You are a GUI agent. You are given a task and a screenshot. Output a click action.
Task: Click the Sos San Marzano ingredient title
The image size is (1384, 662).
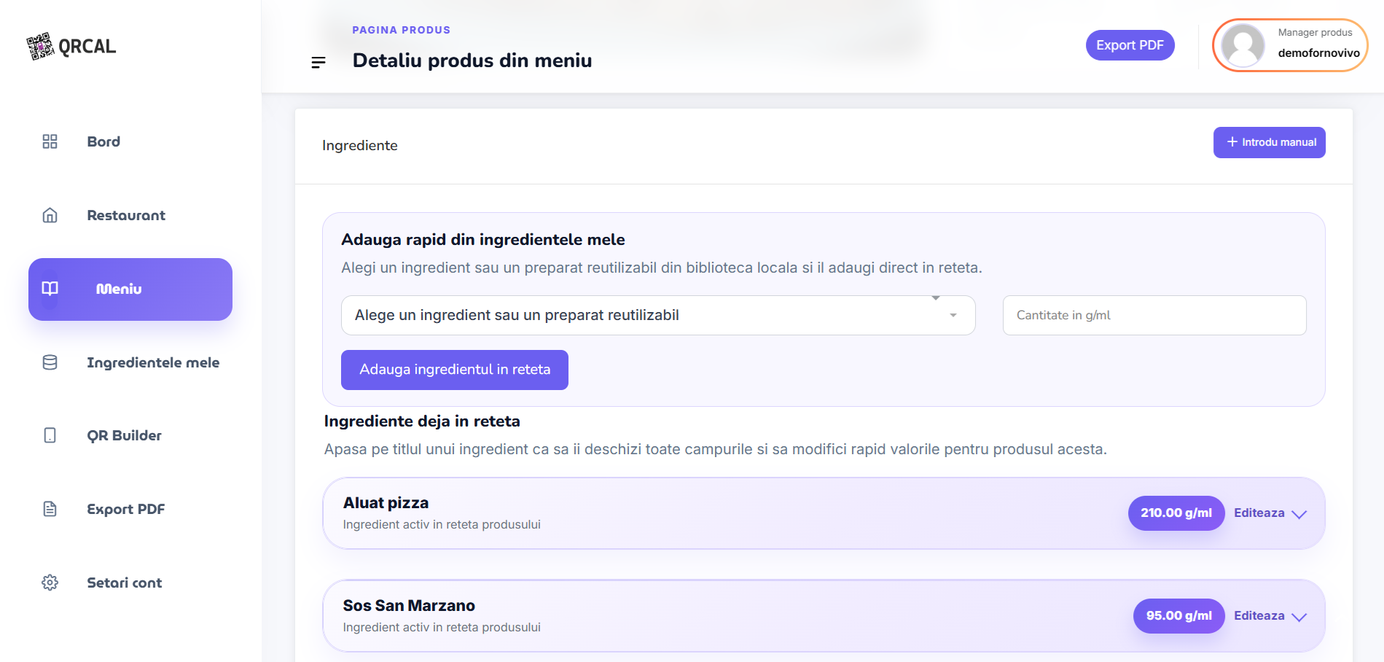pyautogui.click(x=409, y=606)
